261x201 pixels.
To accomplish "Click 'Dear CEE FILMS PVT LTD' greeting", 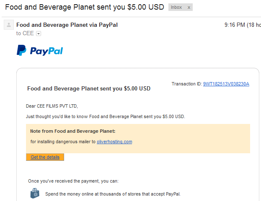I will point(52,106).
